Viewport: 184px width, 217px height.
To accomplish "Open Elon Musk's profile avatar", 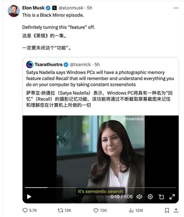I will (x=14, y=11).
